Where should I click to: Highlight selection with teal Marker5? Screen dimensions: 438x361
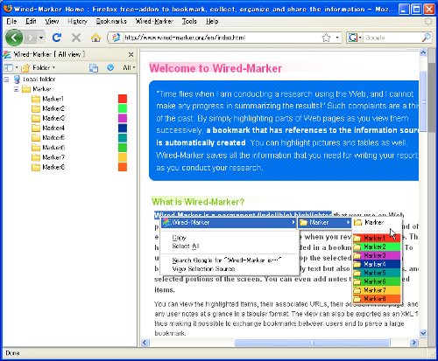(x=377, y=273)
